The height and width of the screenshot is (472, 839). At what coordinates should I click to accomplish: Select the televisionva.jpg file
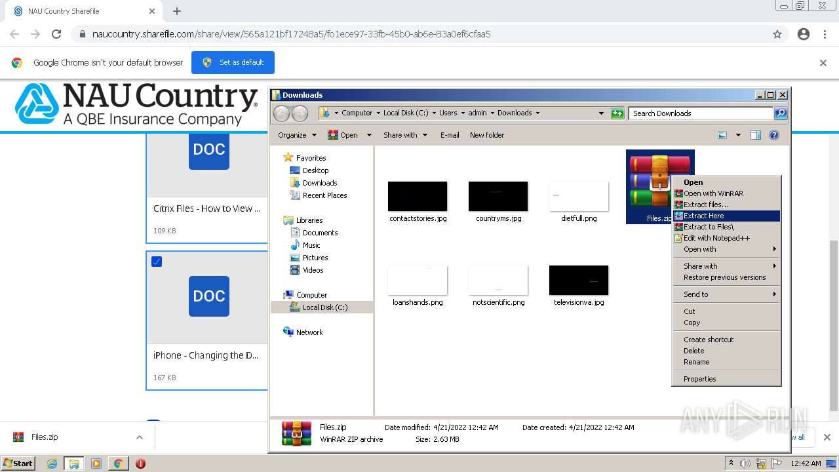(579, 286)
